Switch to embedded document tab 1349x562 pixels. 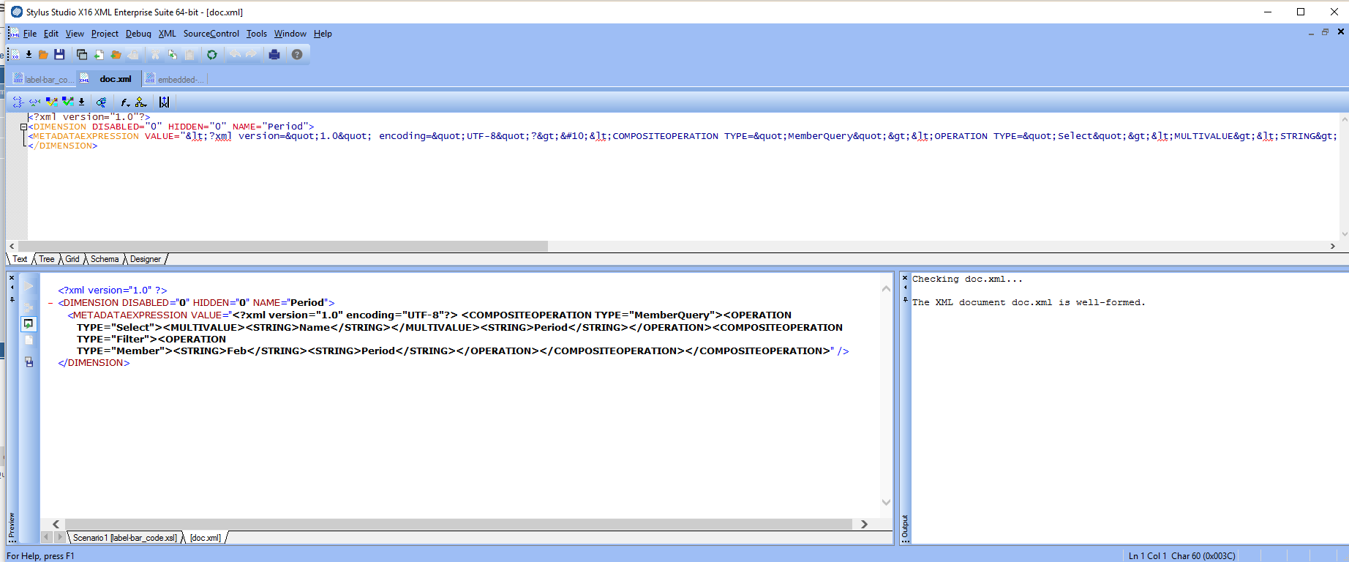[x=176, y=79]
